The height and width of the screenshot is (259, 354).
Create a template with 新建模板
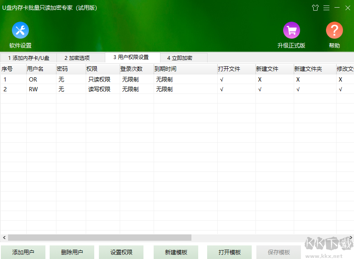pos(176,252)
